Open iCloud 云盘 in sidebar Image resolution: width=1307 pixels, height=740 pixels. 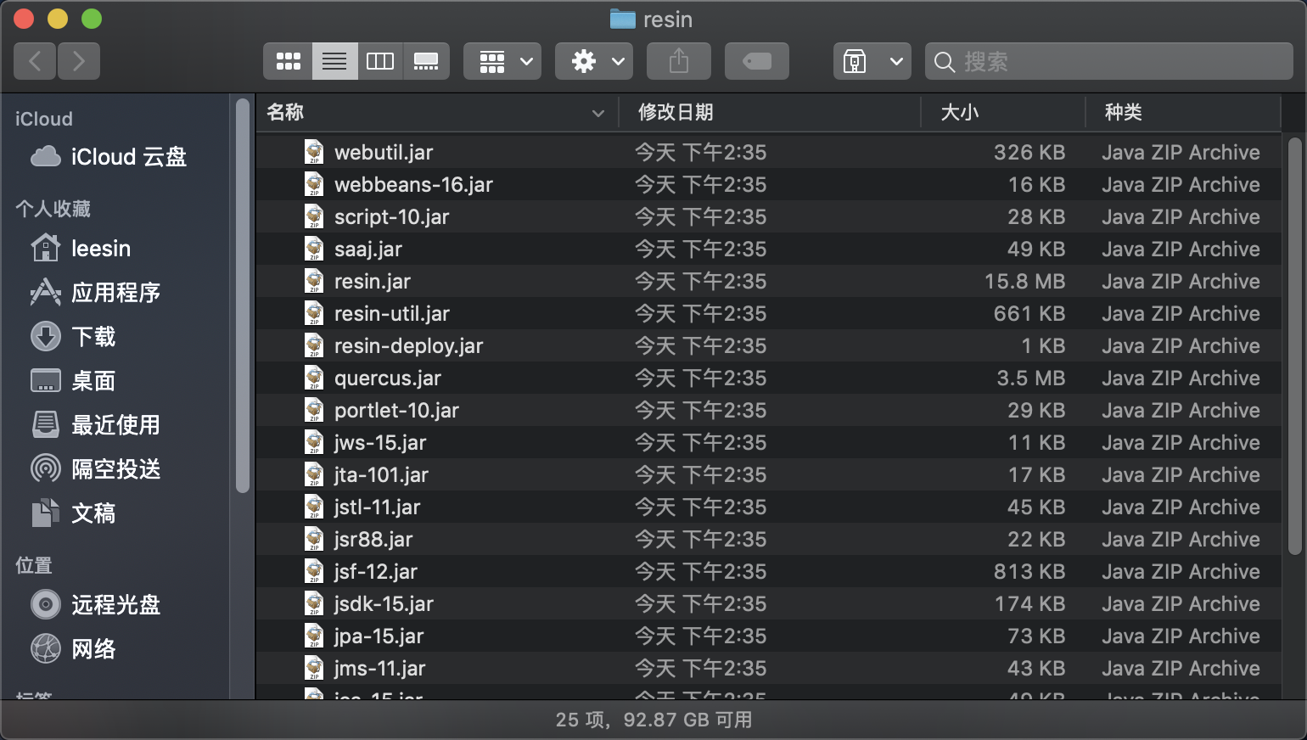[x=109, y=157]
